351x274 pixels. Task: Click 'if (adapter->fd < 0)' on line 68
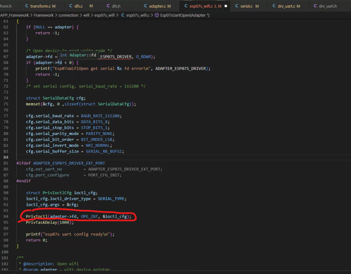click(52, 63)
